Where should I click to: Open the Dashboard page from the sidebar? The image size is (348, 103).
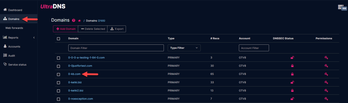[15, 10]
